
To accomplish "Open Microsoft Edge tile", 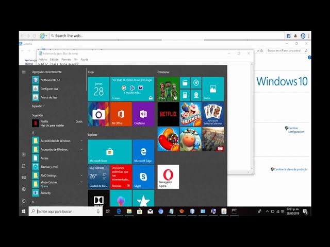I will click(143, 152).
